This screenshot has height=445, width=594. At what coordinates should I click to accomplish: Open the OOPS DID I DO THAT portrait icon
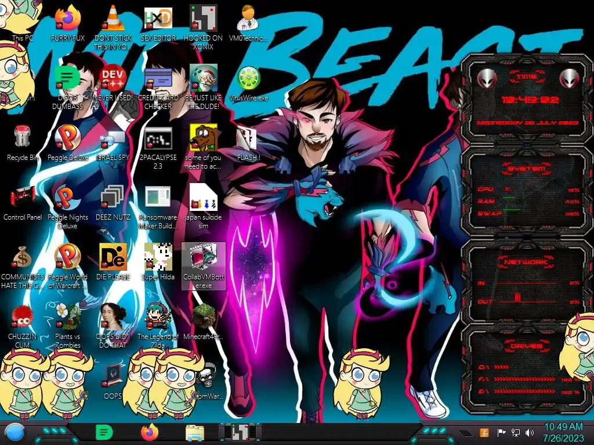(113, 326)
